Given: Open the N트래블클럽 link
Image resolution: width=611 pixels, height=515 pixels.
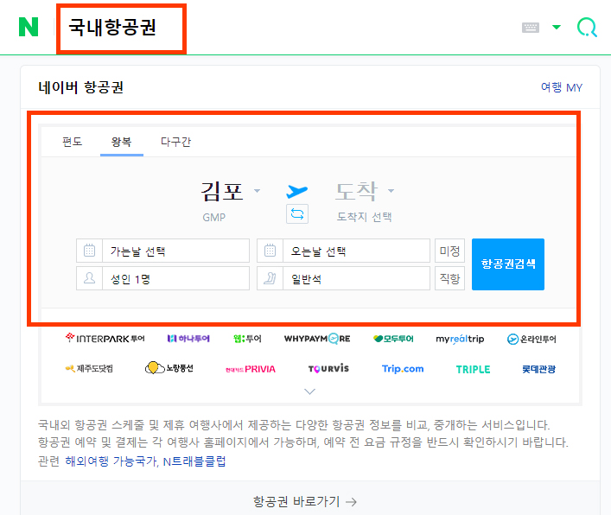Looking at the screenshot, I should [194, 461].
